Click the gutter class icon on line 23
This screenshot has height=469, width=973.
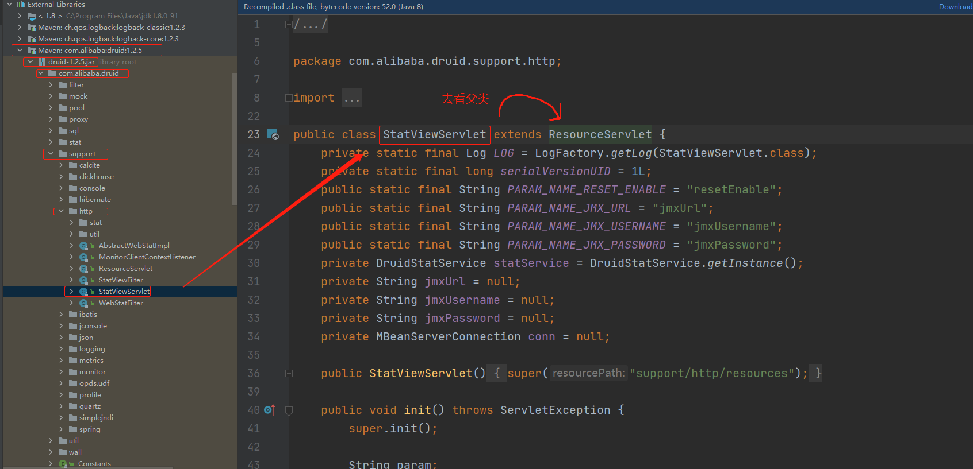tap(273, 134)
